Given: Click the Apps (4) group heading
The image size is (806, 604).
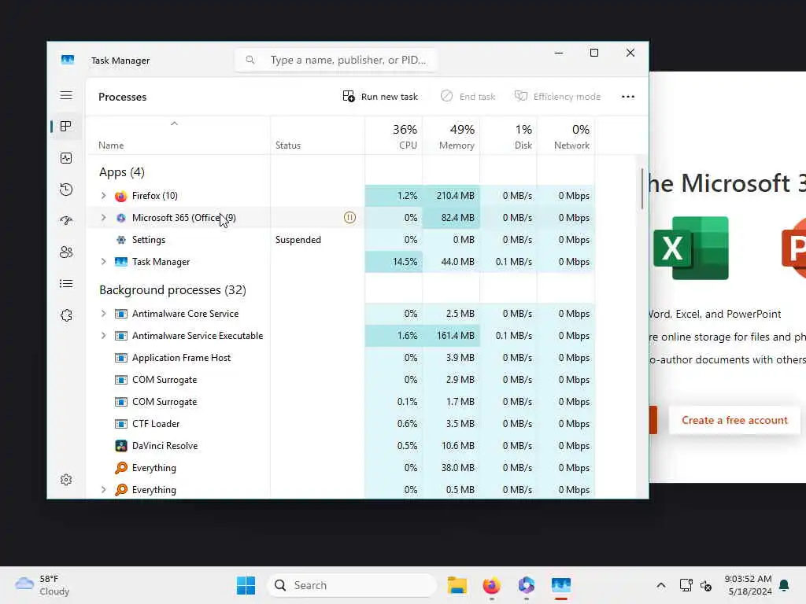Looking at the screenshot, I should tap(122, 172).
